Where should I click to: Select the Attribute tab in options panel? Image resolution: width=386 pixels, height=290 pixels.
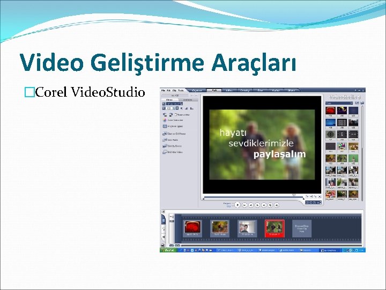(187, 100)
